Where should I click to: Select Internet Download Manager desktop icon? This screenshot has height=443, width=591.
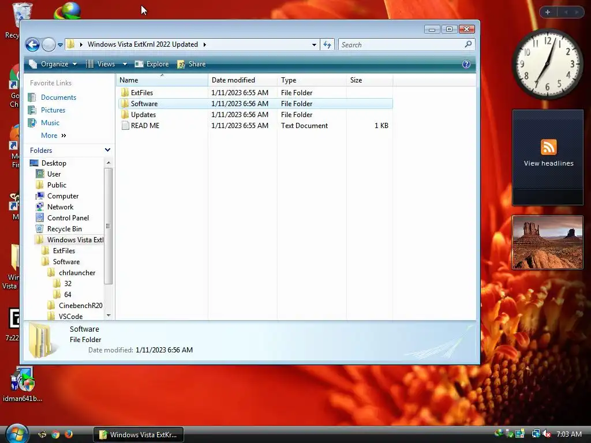pyautogui.click(x=68, y=10)
